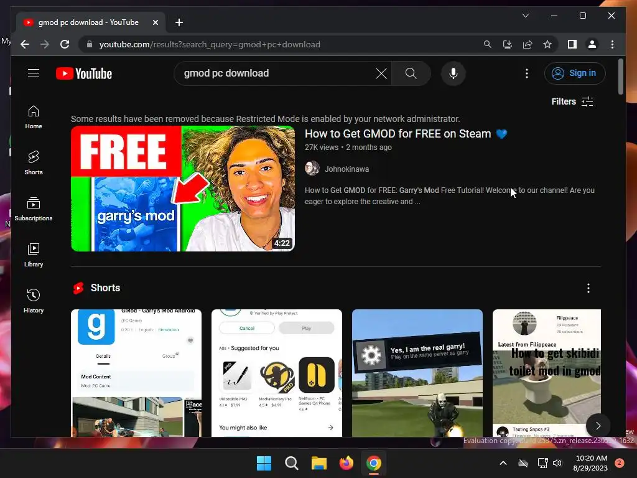Go forward in browser
The width and height of the screenshot is (637, 478).
click(45, 44)
